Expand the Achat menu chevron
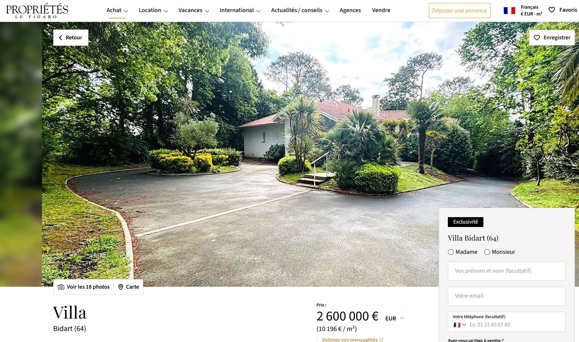 pyautogui.click(x=126, y=11)
